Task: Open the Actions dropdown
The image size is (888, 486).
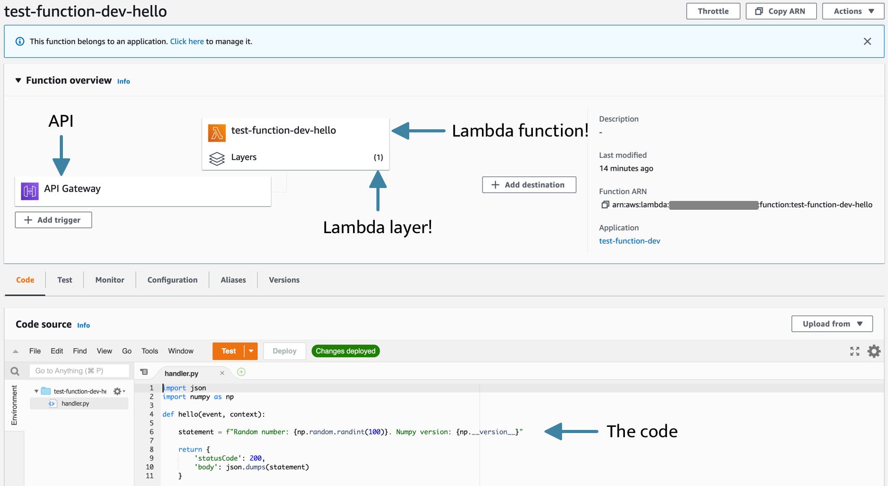Action: tap(853, 11)
